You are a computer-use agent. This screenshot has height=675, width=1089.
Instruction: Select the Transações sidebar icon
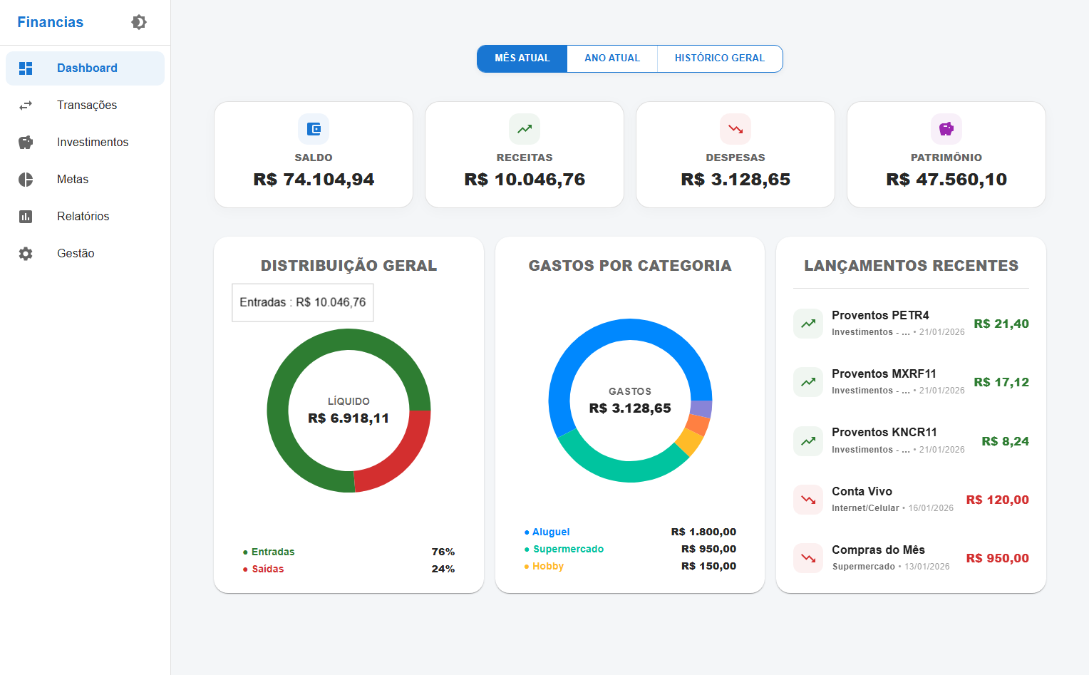[x=26, y=105]
